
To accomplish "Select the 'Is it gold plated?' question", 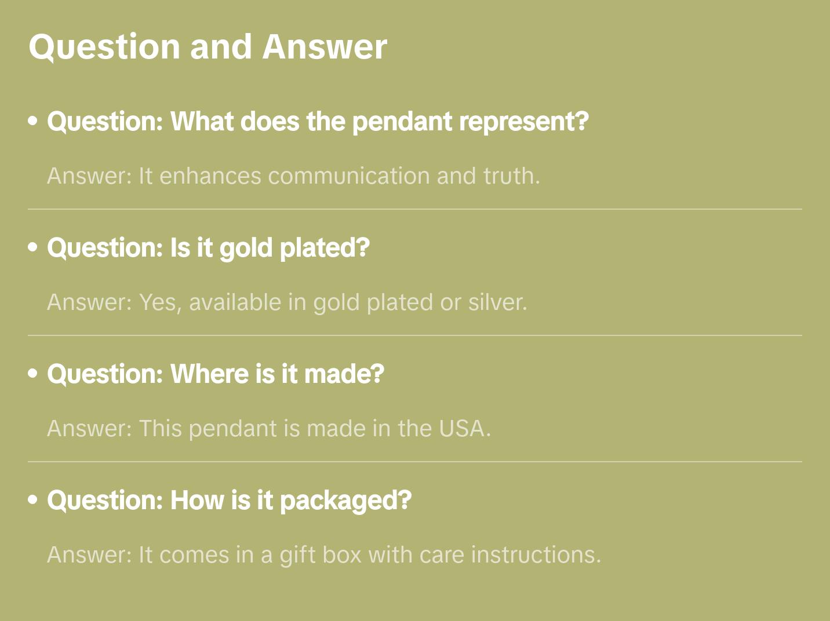I will tap(208, 247).
